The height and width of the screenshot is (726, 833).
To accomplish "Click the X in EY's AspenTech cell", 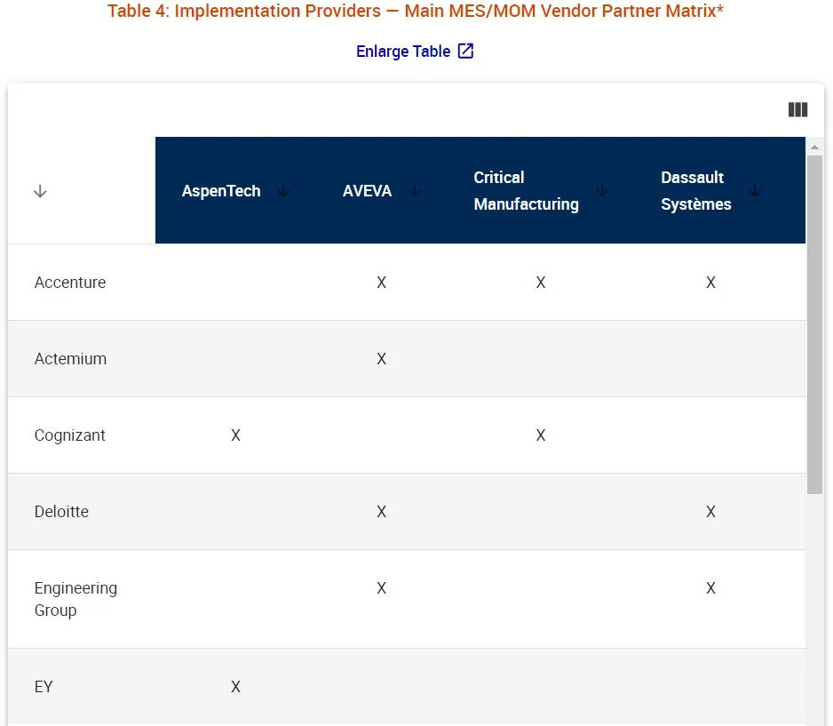I will (x=235, y=687).
